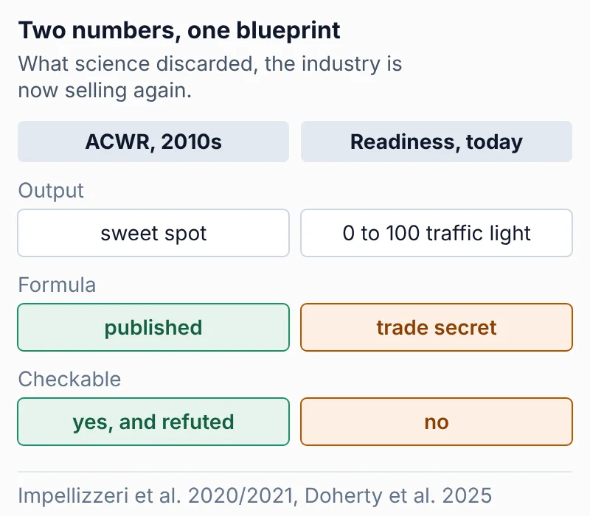Select the 'Readiness, today' column header

[x=437, y=142]
